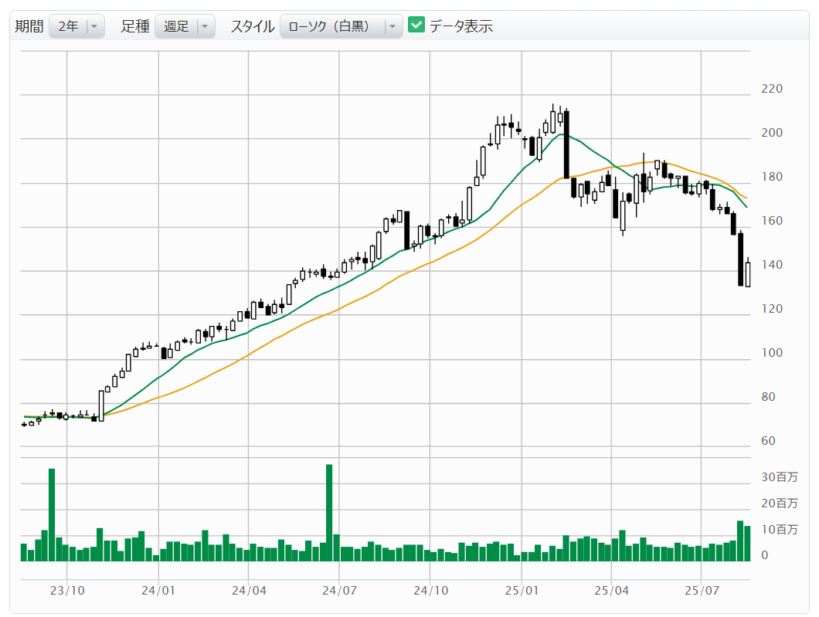Click the データ表示 label text
819x617 pixels.
click(461, 26)
